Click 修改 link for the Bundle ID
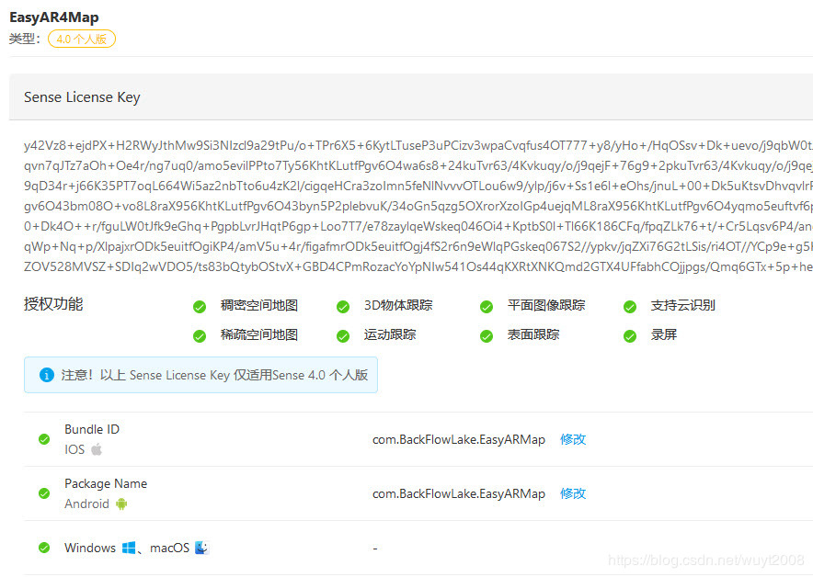This screenshot has width=813, height=577. 572,439
